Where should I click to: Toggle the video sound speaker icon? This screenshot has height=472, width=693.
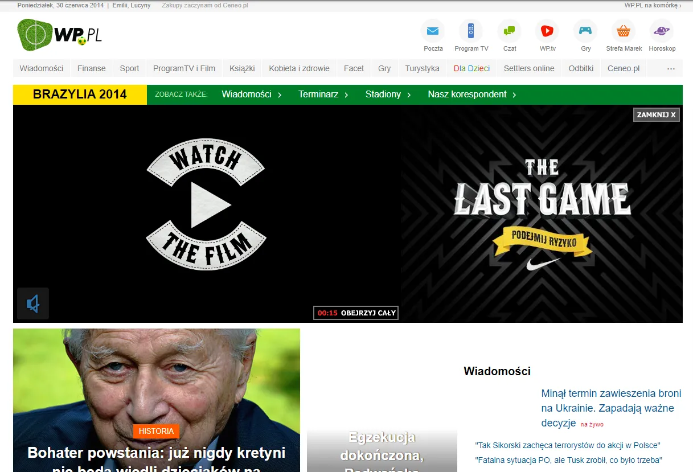point(33,303)
